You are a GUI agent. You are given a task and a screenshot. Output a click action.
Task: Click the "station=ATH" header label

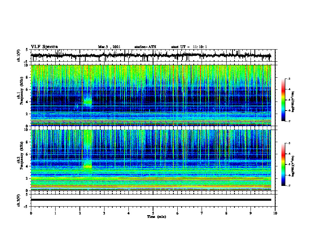145,47
